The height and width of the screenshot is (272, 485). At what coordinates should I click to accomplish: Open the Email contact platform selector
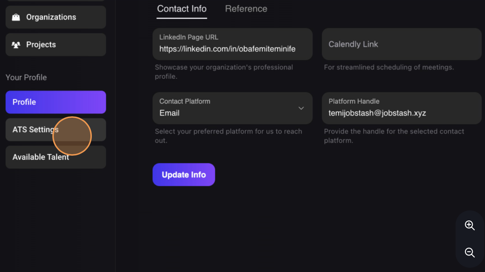232,108
